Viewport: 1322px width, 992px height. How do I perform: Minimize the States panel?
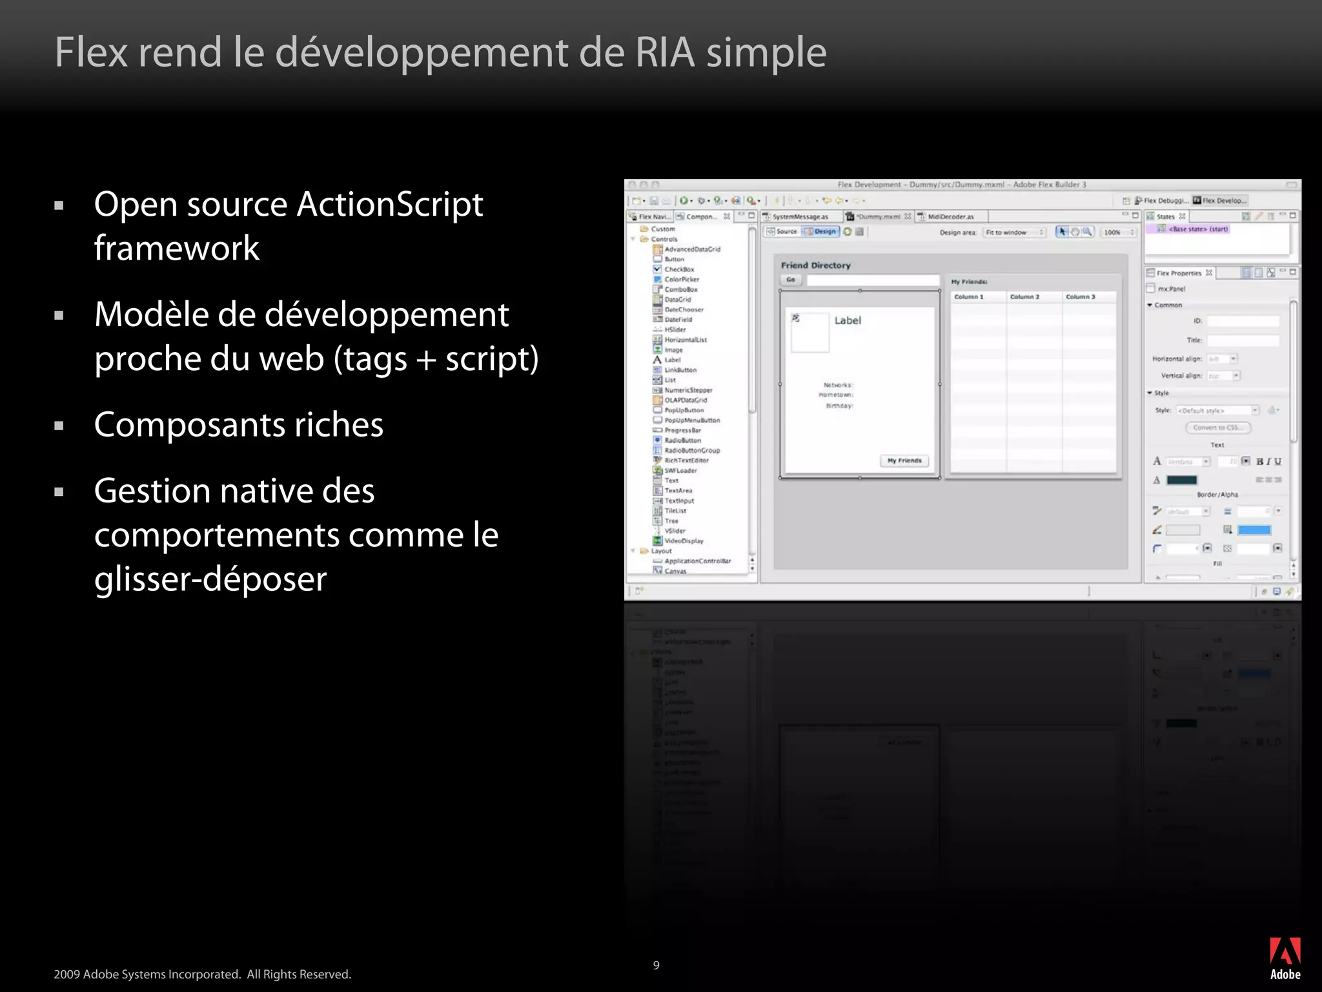click(x=1283, y=215)
